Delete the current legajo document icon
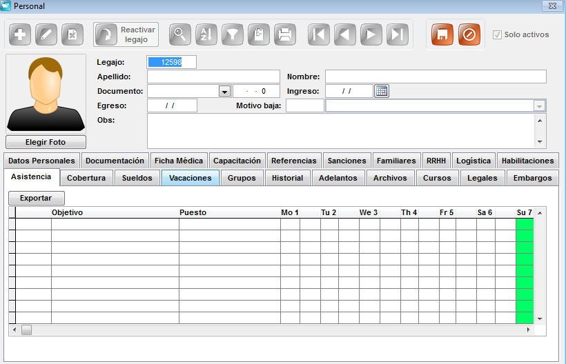The width and height of the screenshot is (566, 364). pos(72,34)
